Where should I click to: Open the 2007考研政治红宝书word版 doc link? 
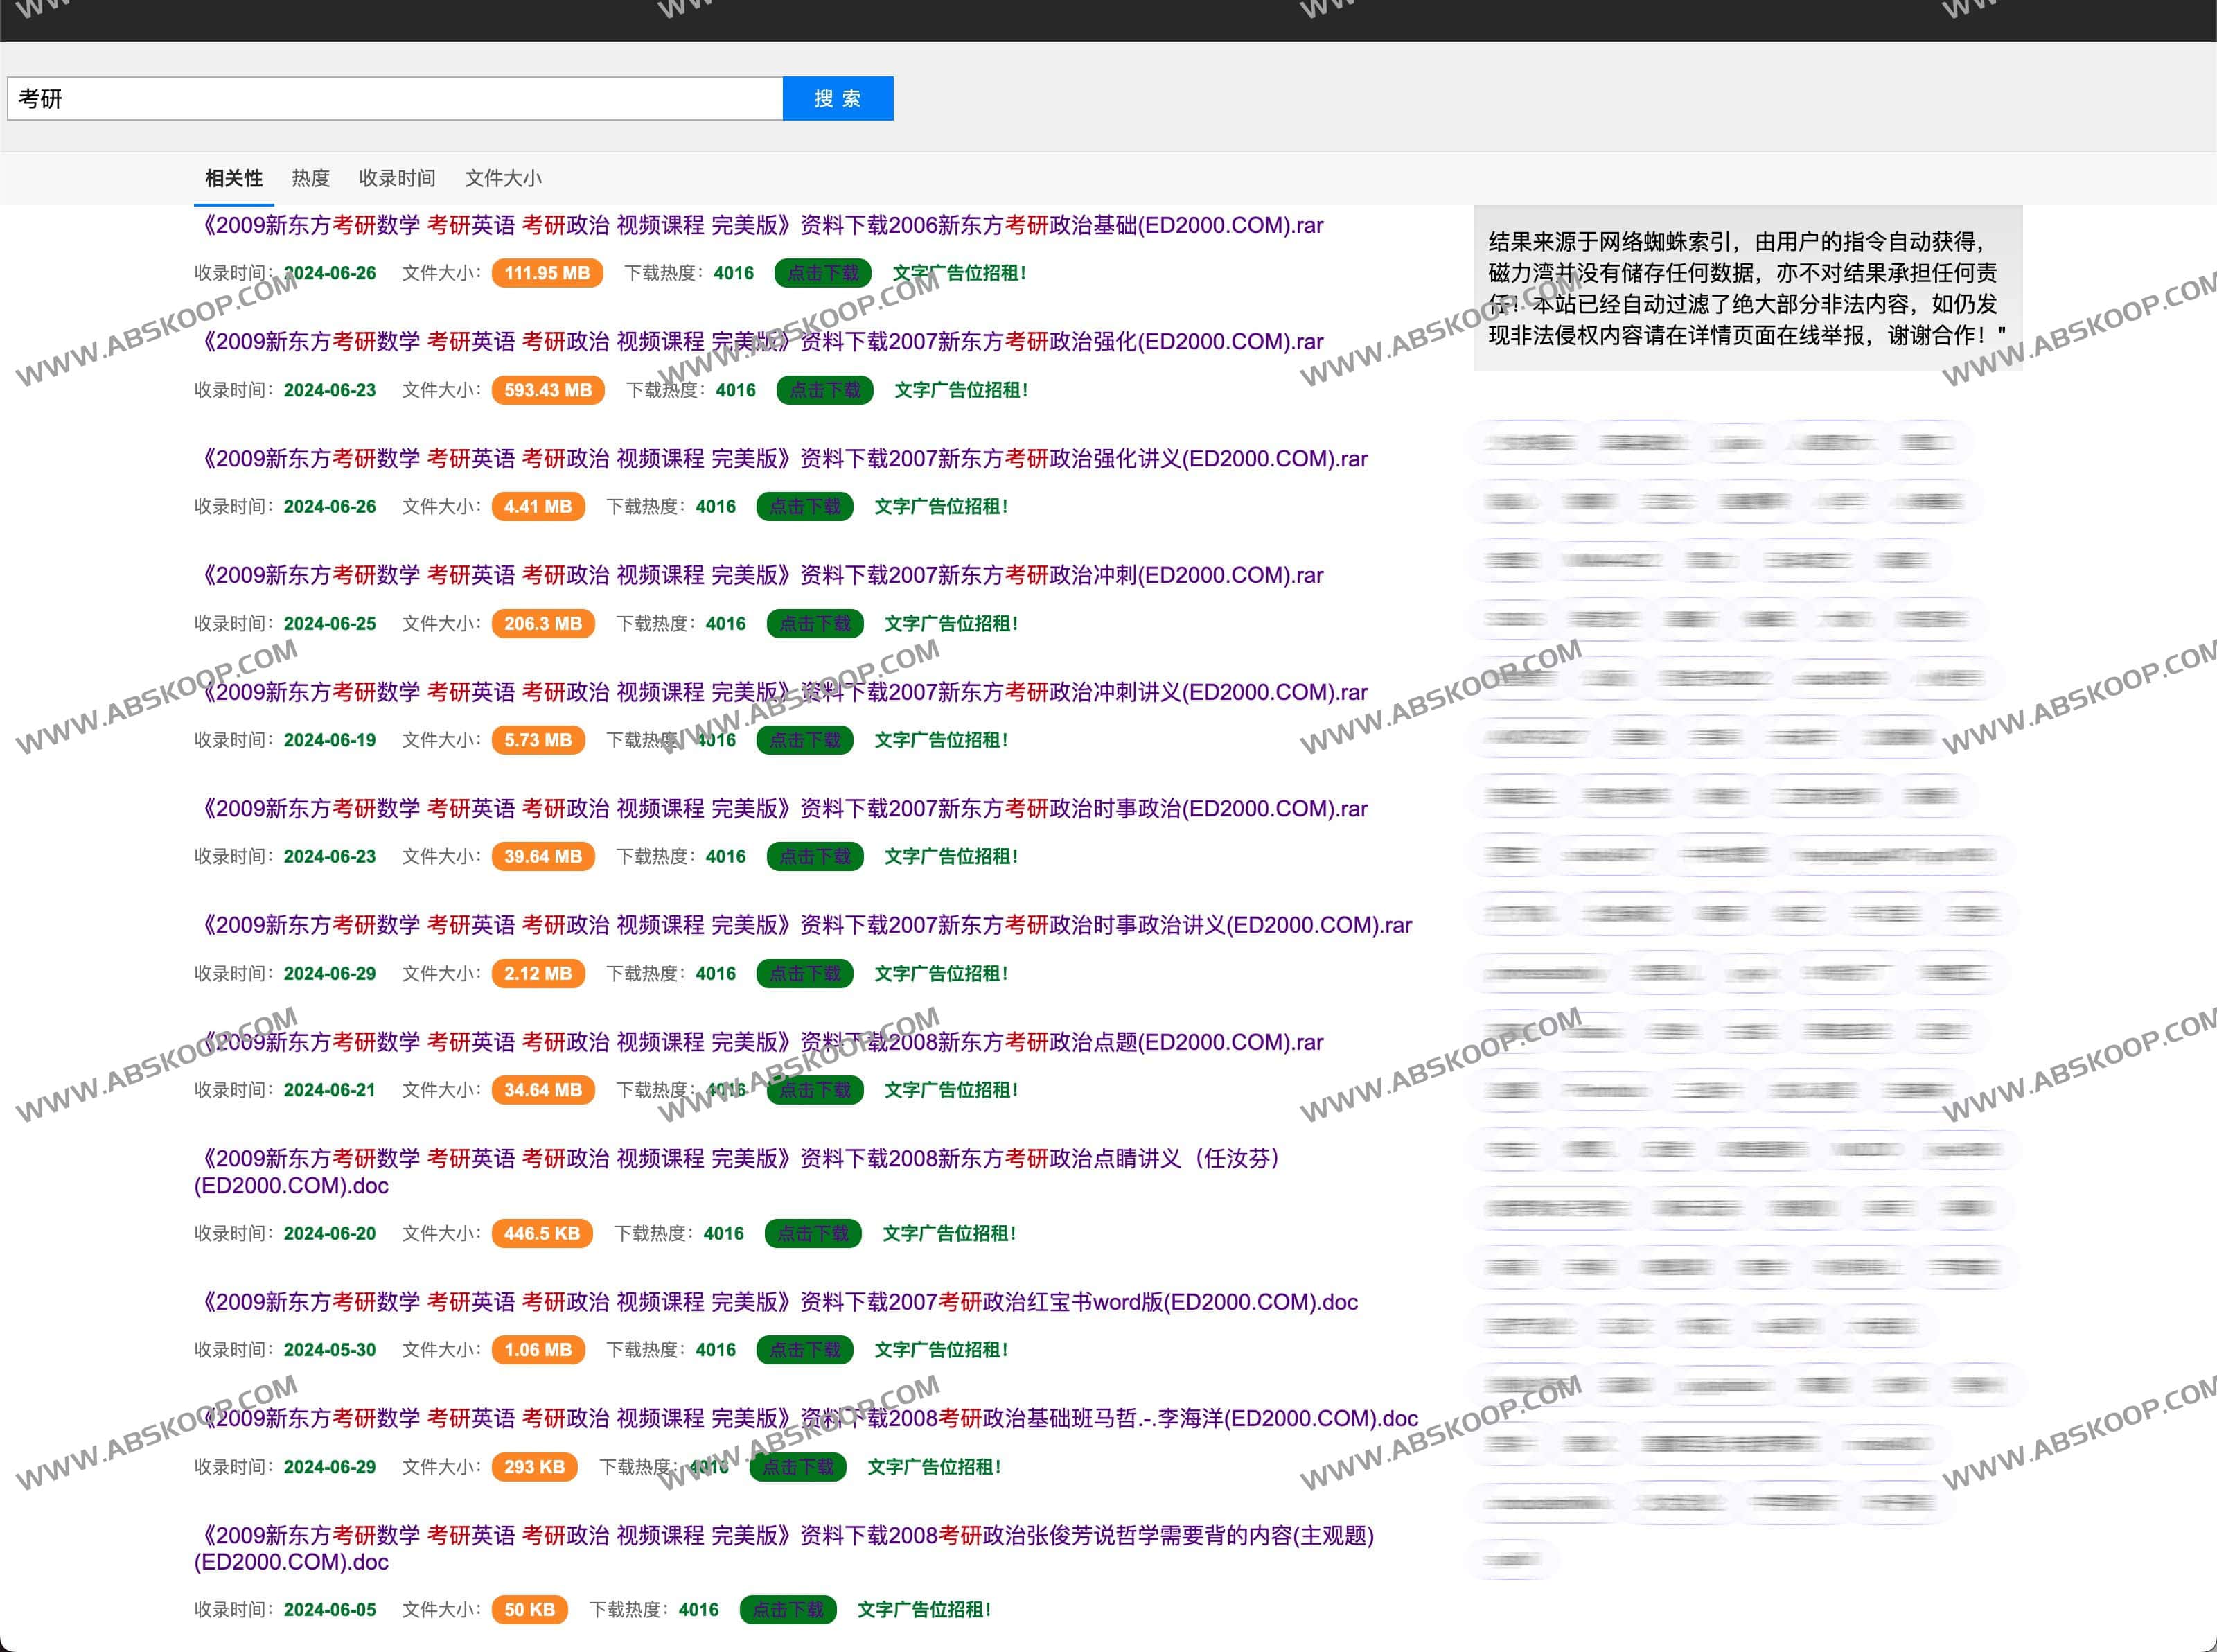(x=779, y=1301)
